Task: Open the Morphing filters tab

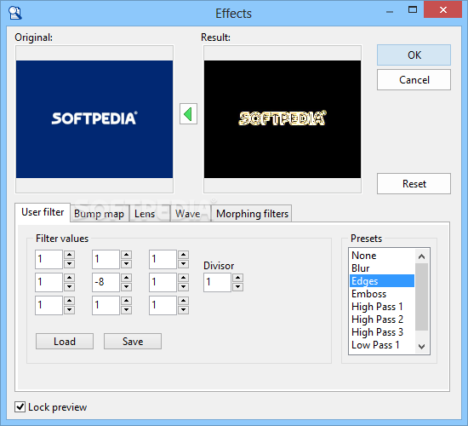Action: coord(252,214)
